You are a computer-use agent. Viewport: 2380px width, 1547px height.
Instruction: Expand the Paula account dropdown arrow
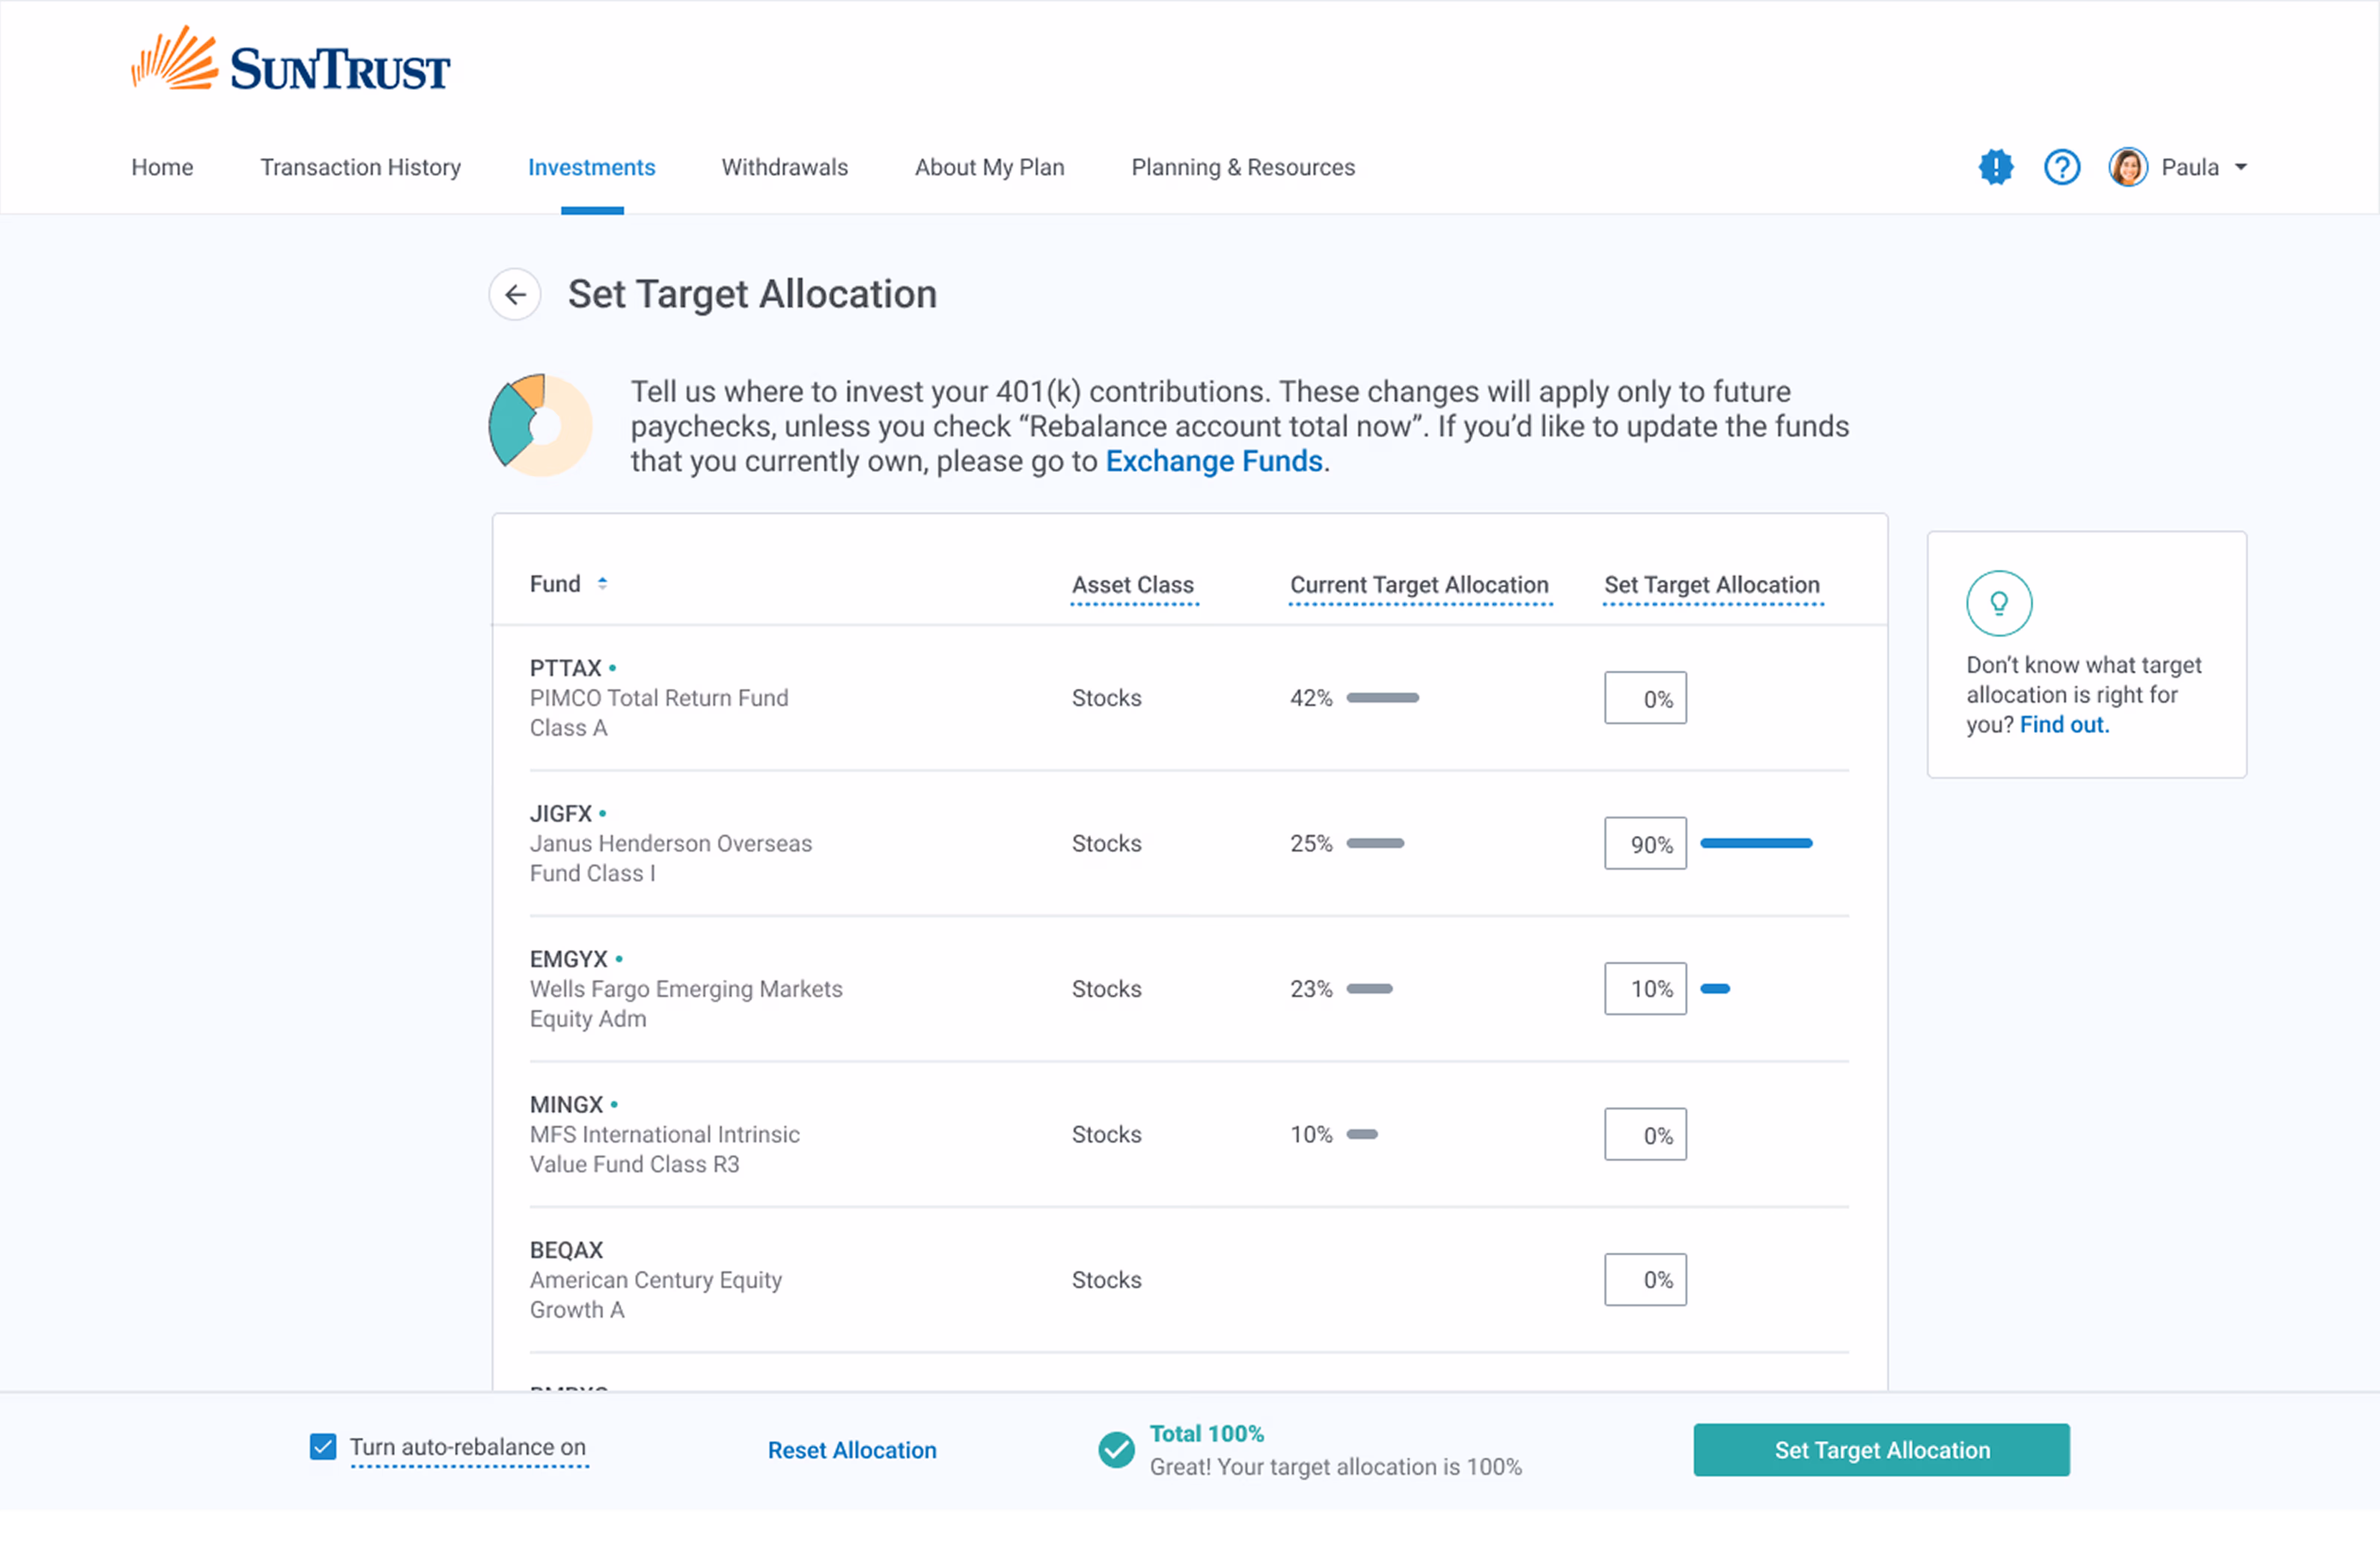click(x=2241, y=167)
